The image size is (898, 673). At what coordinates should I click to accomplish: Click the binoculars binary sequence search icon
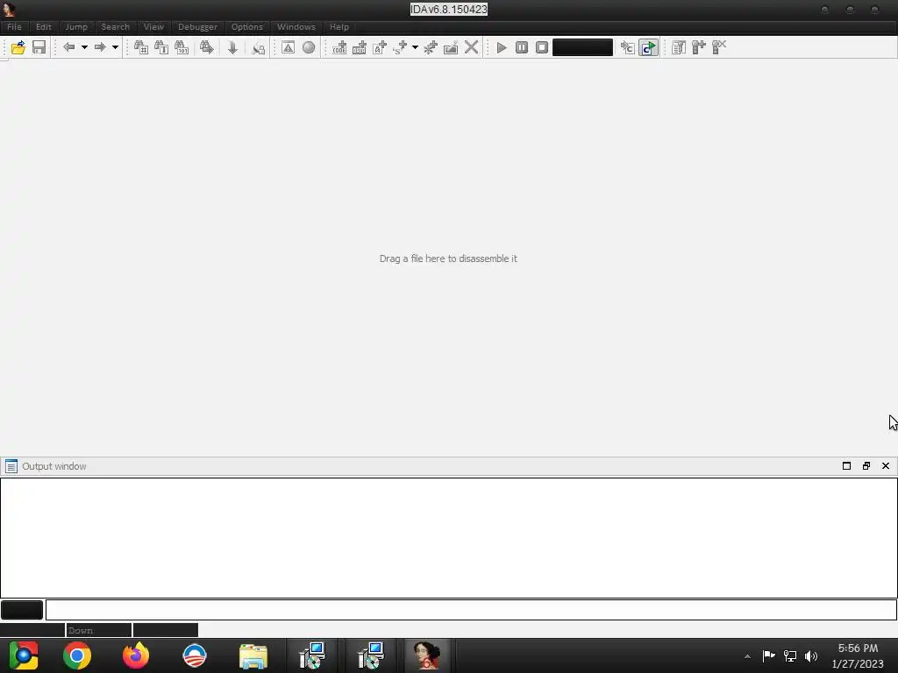(182, 47)
